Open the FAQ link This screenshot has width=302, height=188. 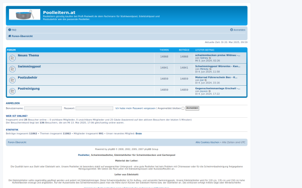(14, 30)
